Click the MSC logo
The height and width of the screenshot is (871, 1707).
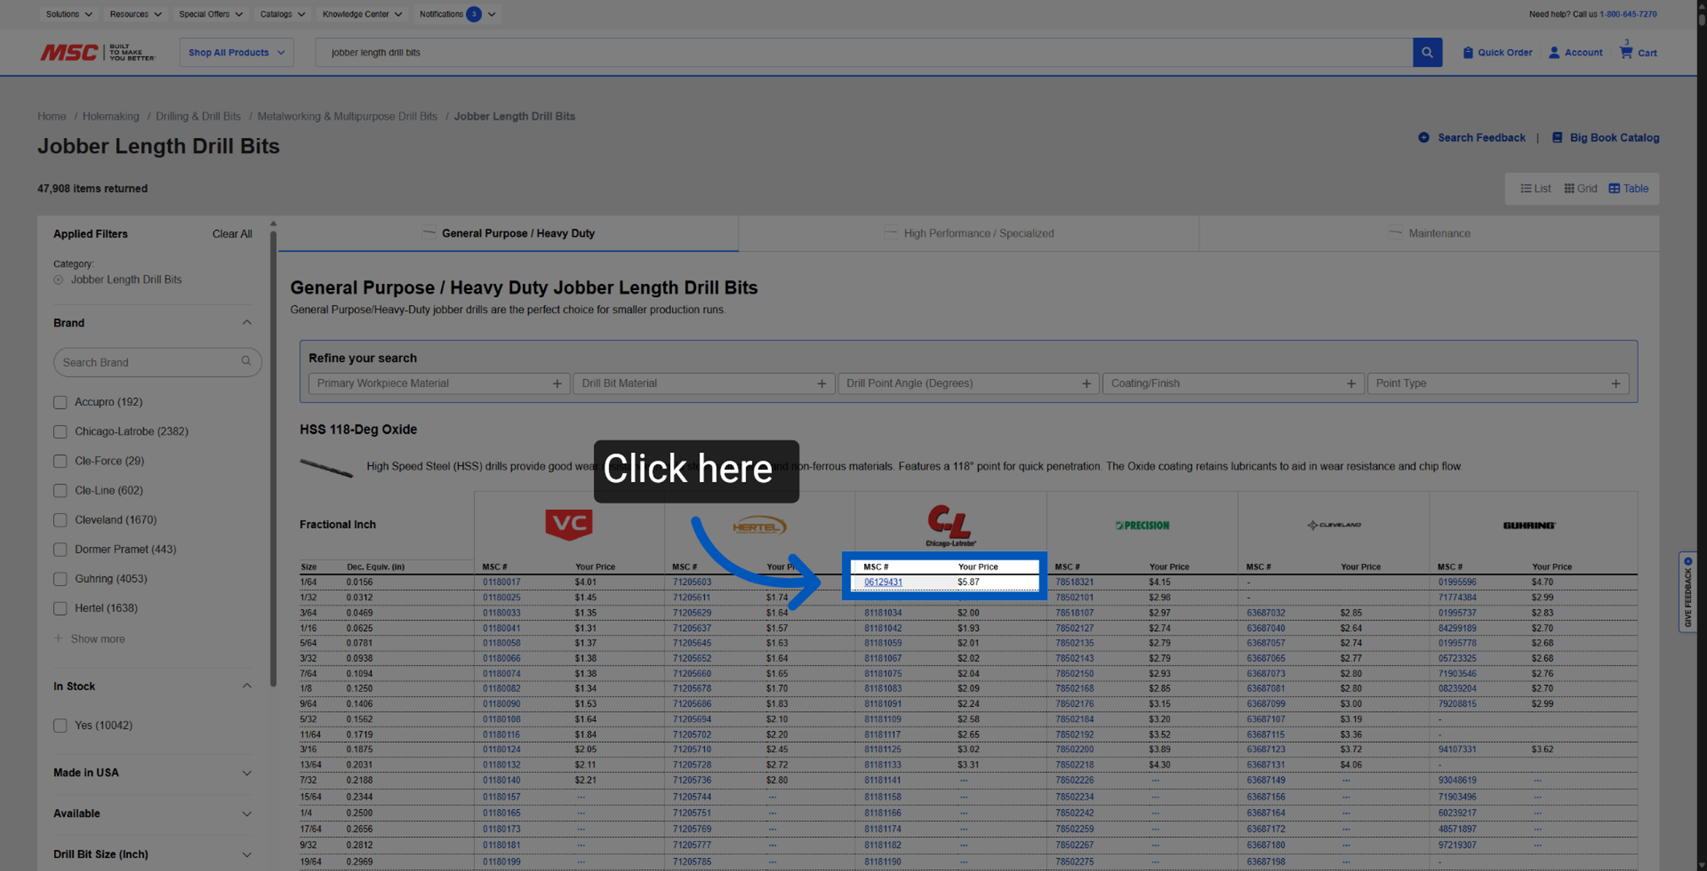[97, 52]
